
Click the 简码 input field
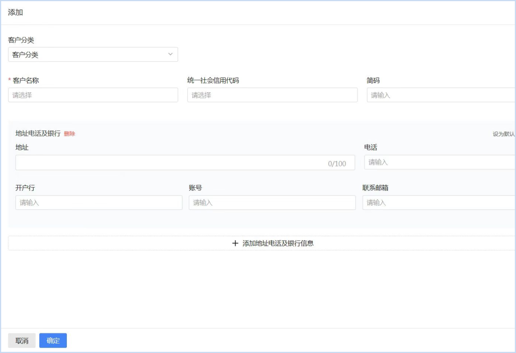pyautogui.click(x=440, y=95)
